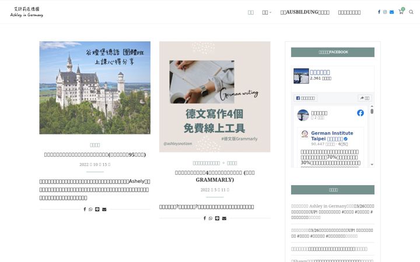Click the category link above the castle post title
420x262 pixels.
95,145
